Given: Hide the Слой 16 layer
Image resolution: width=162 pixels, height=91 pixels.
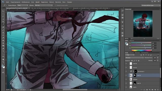Looking at the screenshot, I should (126, 63).
